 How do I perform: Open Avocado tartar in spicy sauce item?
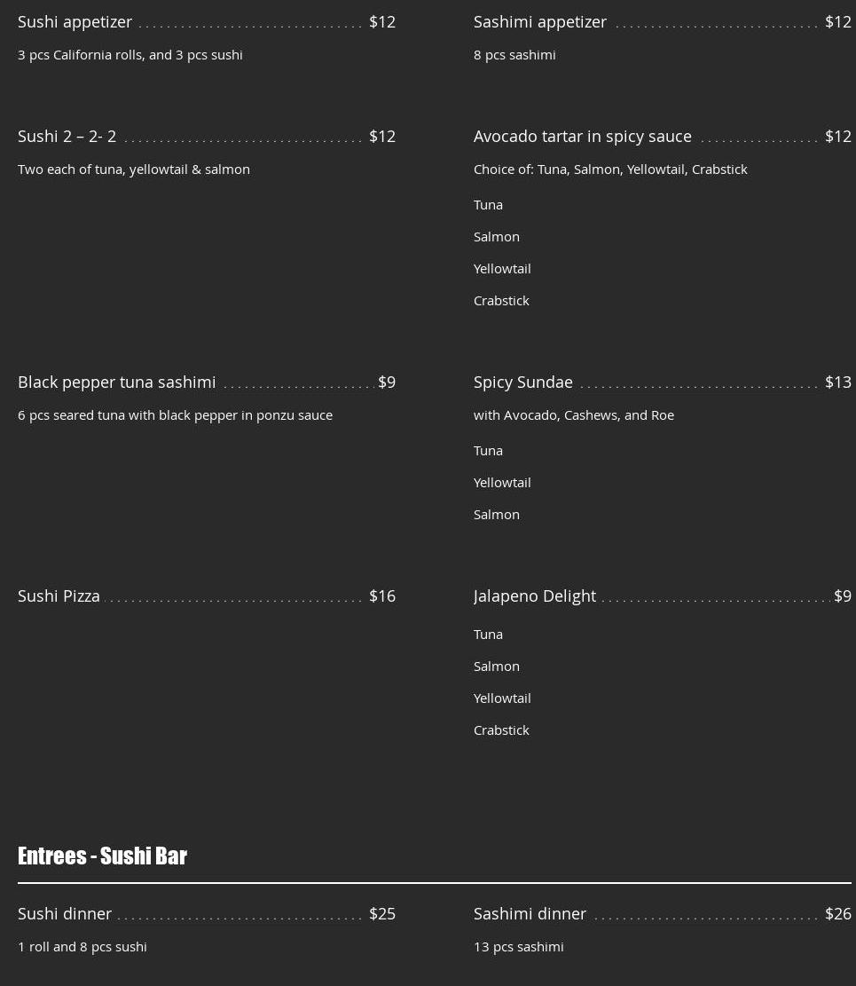[582, 136]
